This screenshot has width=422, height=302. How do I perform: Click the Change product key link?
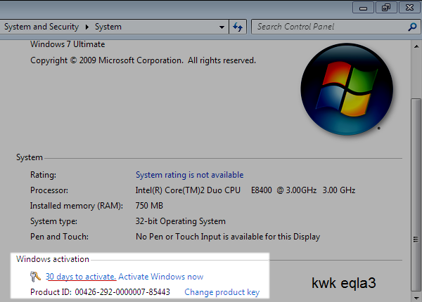pos(222,292)
